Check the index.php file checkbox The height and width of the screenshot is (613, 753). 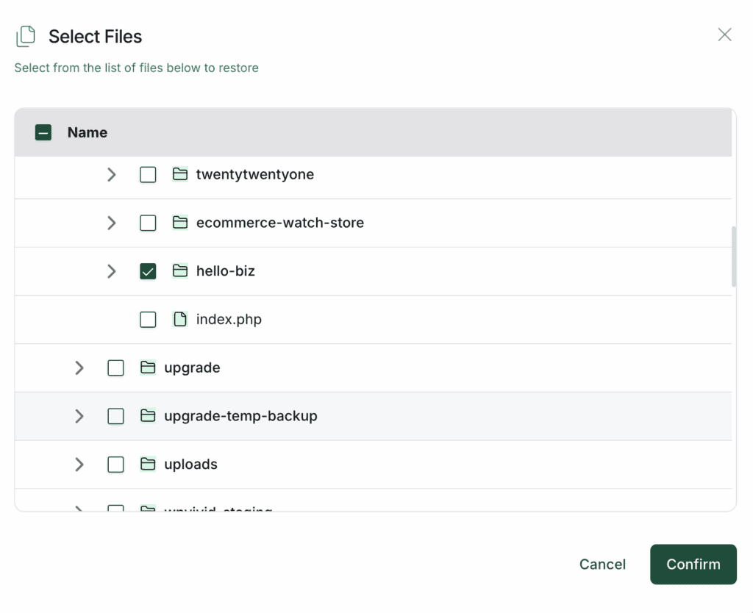(x=148, y=320)
